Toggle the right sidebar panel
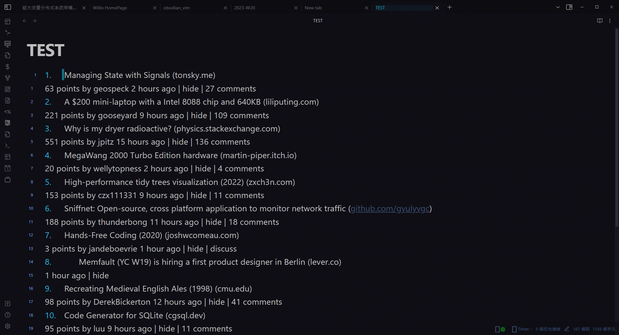 click(x=569, y=7)
